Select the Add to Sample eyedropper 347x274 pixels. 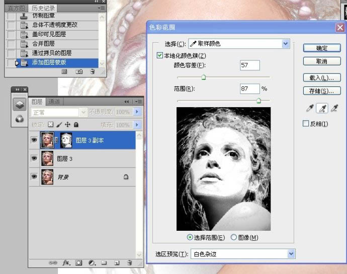point(322,108)
